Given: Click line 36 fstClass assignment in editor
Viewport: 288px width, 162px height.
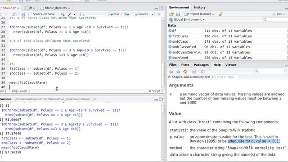Looking at the screenshot, I should pyautogui.click(x=44, y=69).
